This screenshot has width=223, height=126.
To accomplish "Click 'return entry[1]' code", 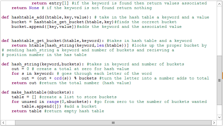I will click(50, 3).
